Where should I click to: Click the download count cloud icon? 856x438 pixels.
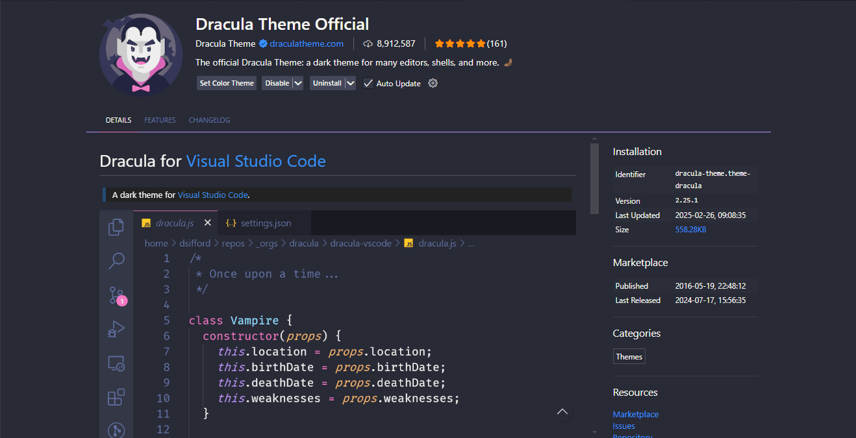pyautogui.click(x=368, y=43)
